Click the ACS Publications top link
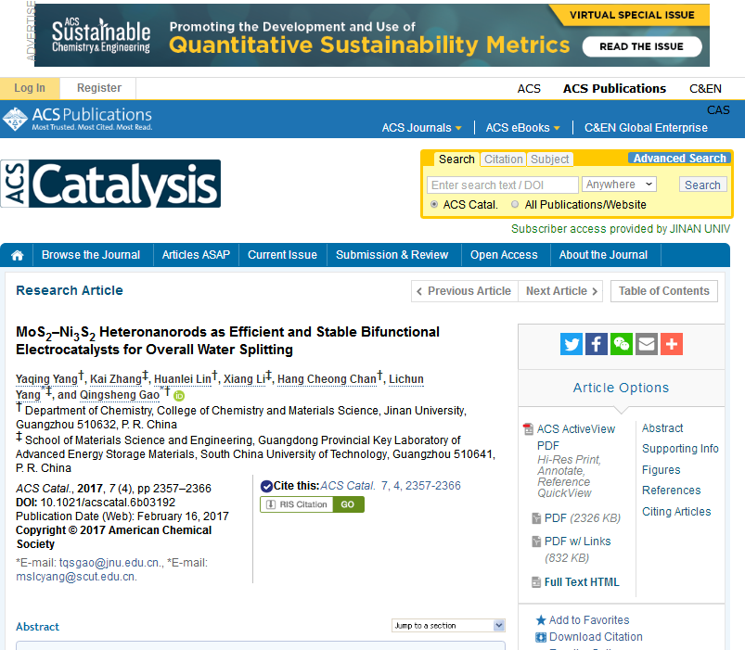 coord(614,89)
